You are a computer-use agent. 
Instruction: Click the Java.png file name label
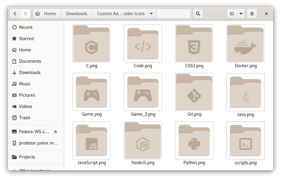pos(246,114)
